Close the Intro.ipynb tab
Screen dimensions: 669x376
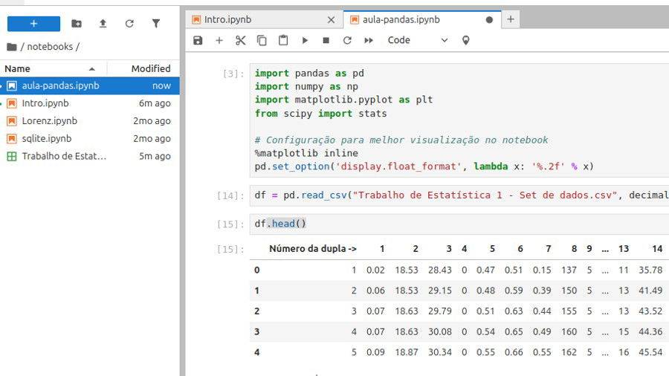click(x=331, y=19)
